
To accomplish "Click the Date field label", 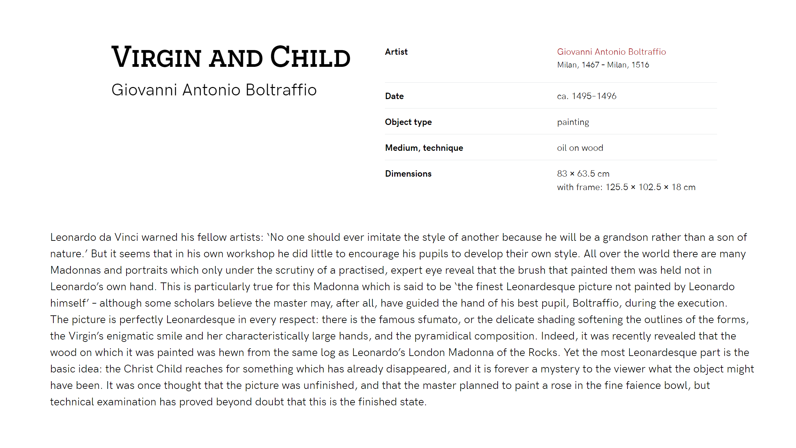I will [x=394, y=96].
